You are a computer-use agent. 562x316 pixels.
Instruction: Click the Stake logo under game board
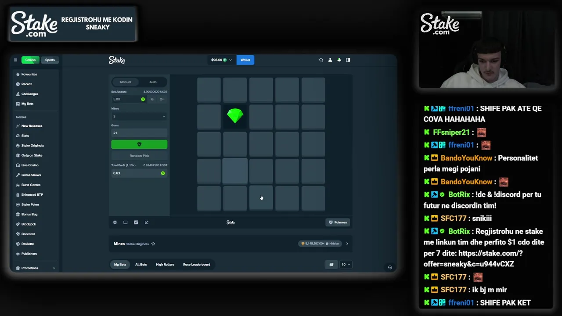[231, 223]
